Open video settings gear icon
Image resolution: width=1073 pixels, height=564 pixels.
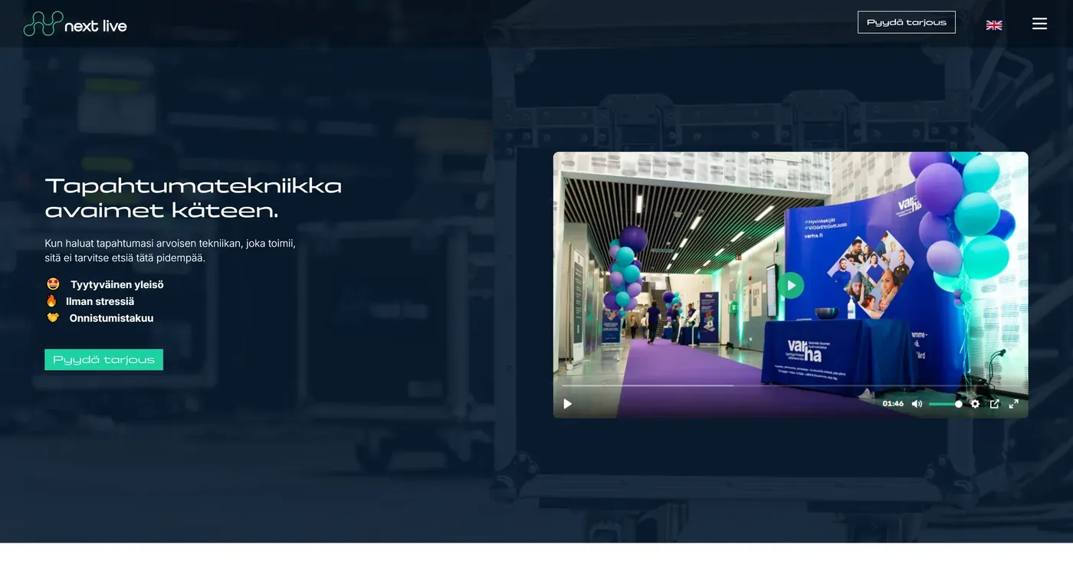(975, 404)
